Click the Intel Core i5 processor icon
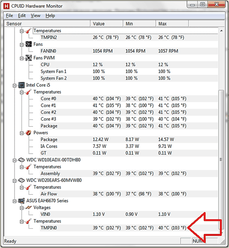The width and height of the screenshot is (229, 248). click(21, 85)
